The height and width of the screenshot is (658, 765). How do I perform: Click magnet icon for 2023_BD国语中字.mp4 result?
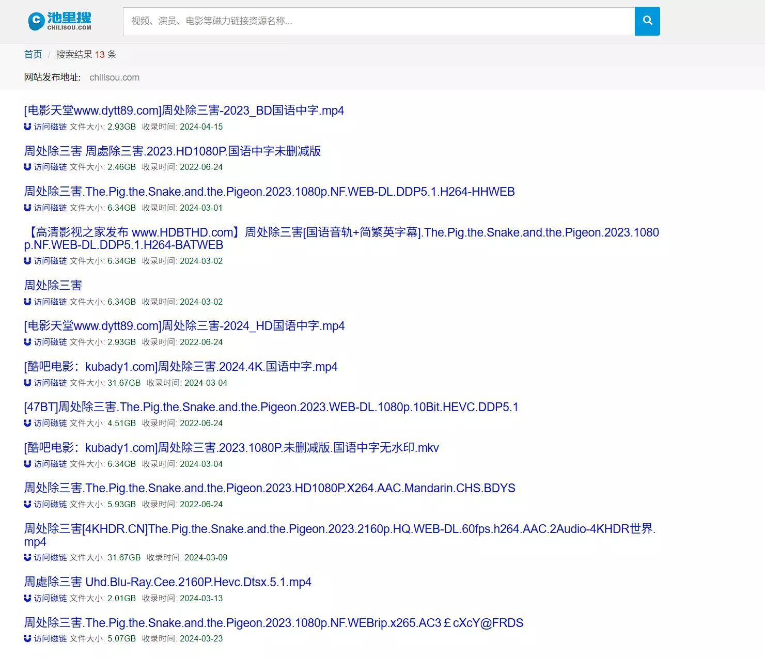(x=27, y=127)
